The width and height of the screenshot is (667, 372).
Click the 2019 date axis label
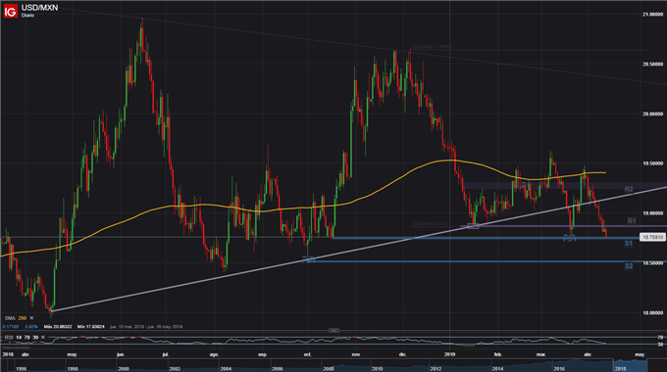[449, 354]
